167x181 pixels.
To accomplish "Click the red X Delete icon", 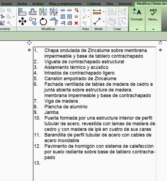I will pos(76,23).
